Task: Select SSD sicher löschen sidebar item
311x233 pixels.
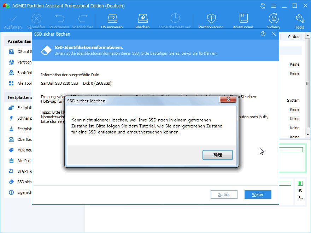Action: [20, 182]
